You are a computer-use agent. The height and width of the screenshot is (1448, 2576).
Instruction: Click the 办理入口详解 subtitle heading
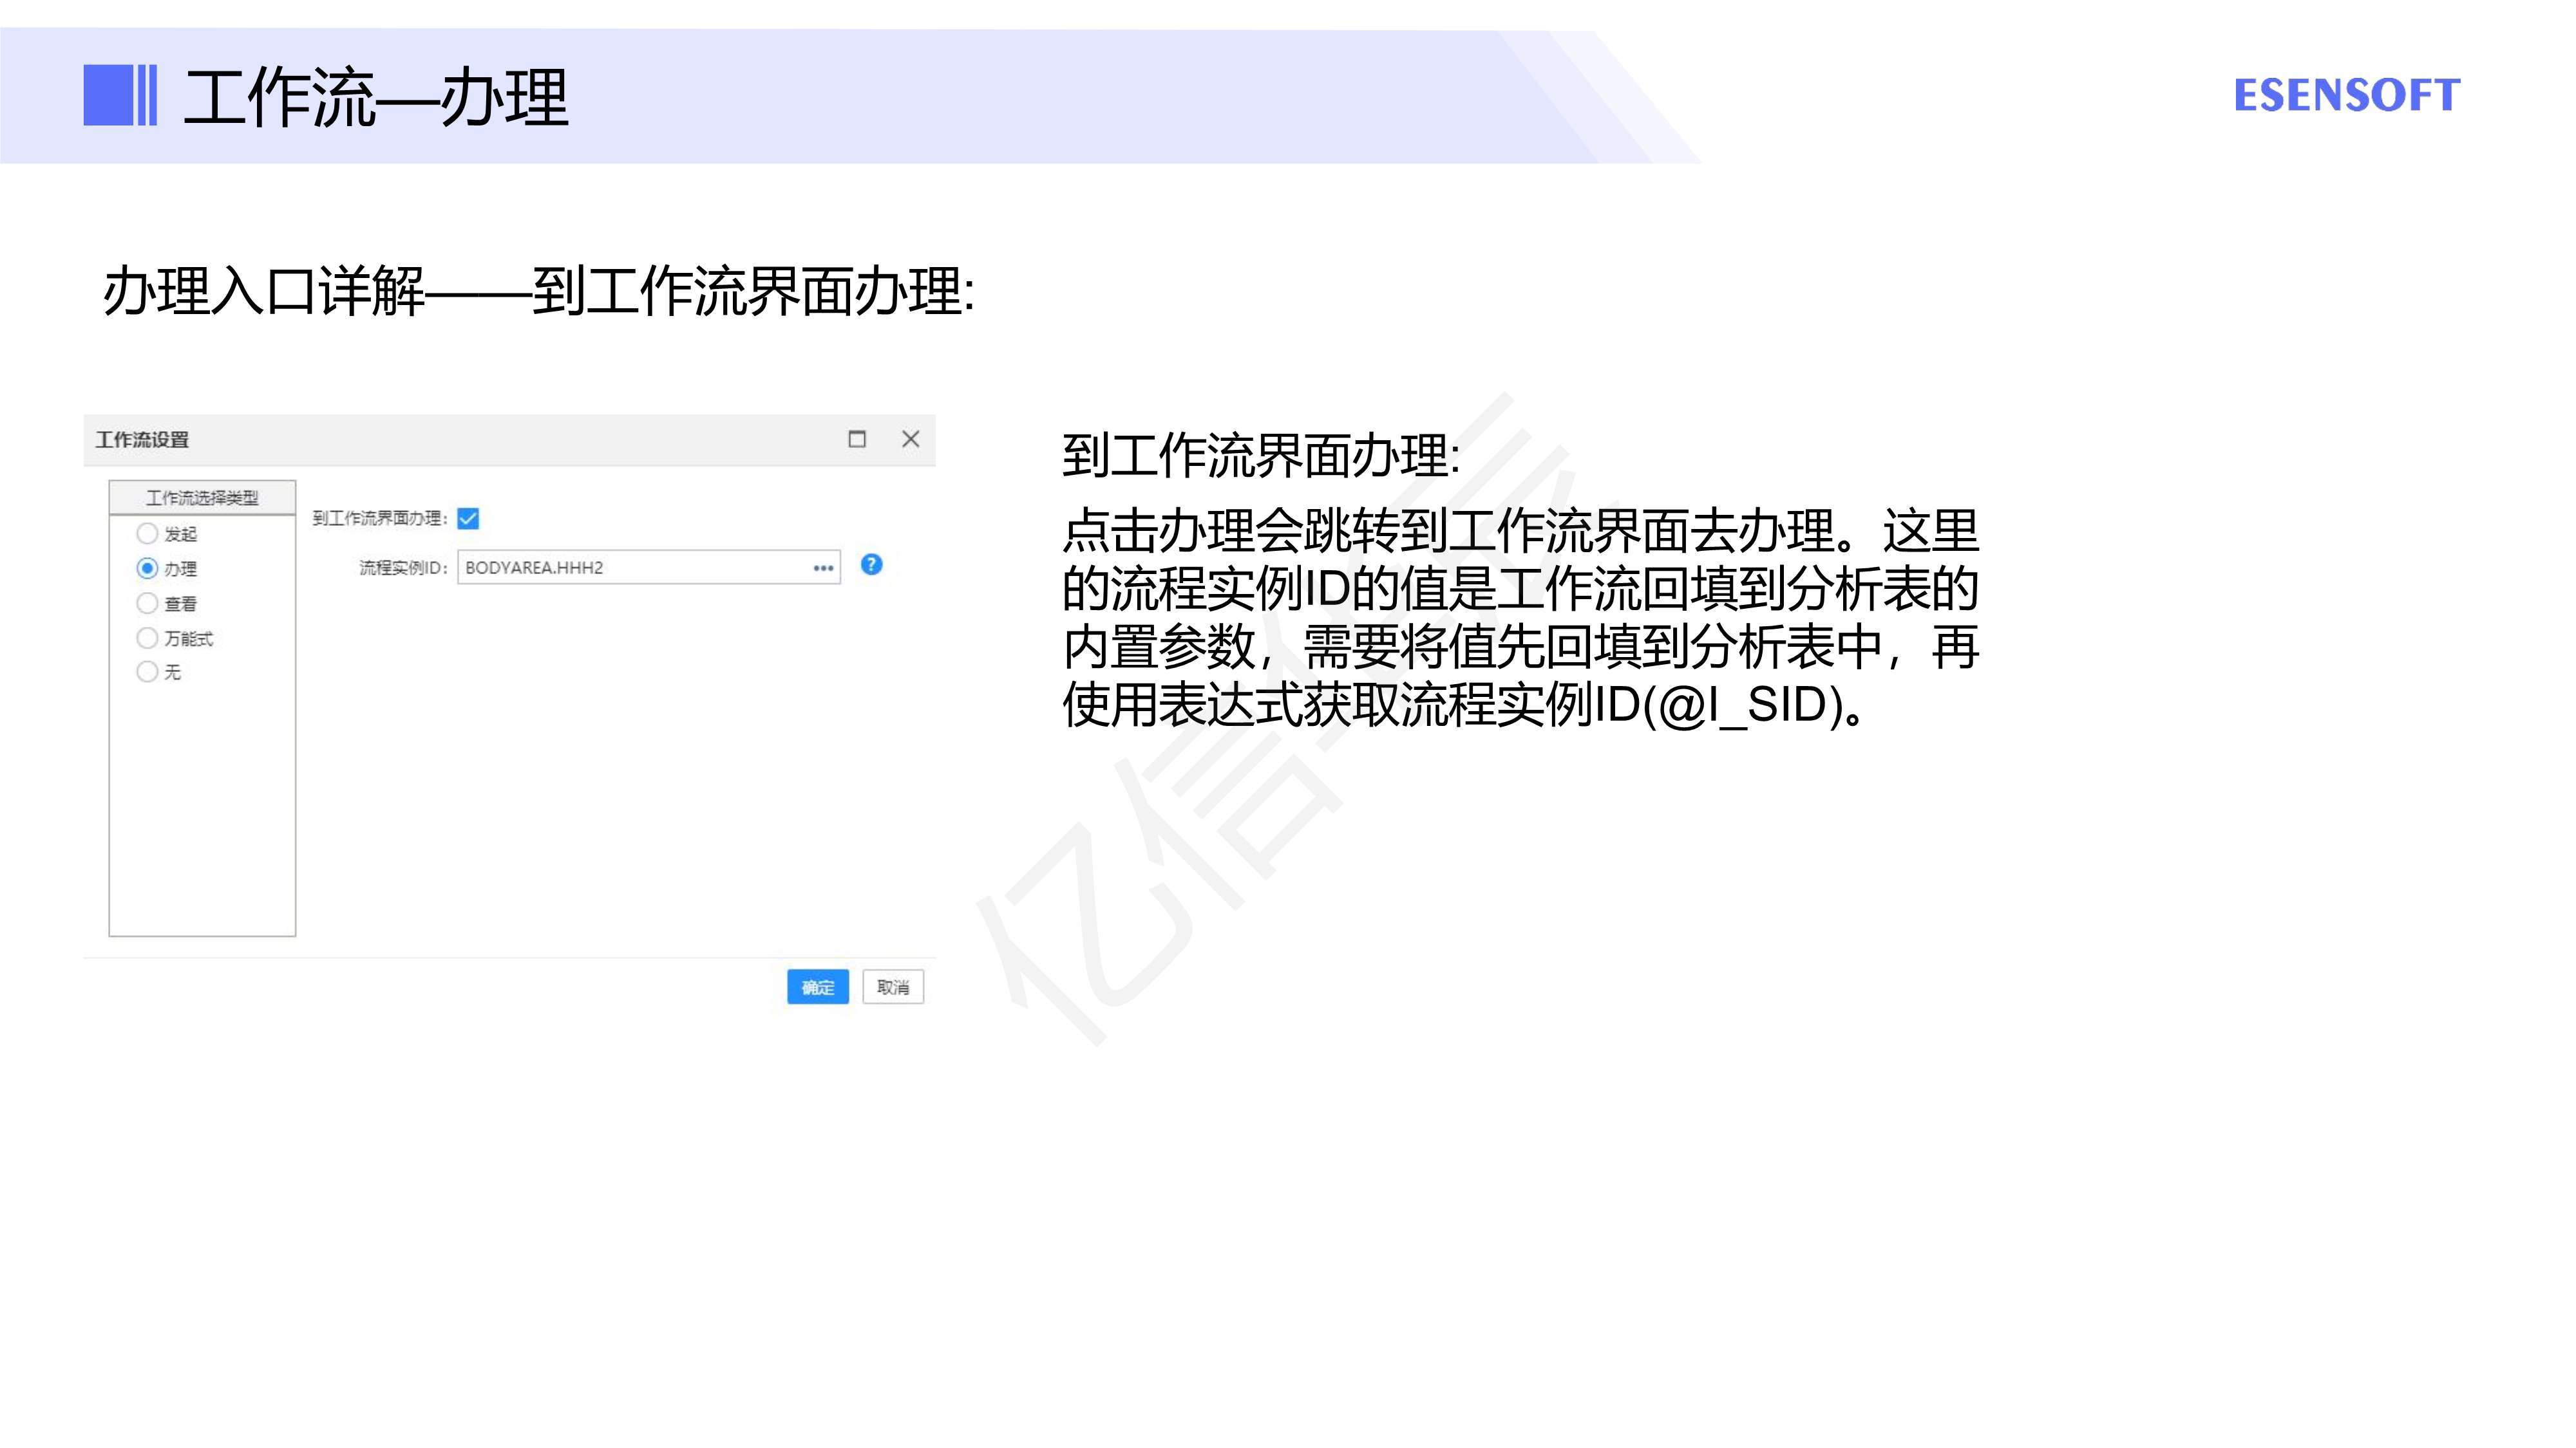[x=264, y=292]
